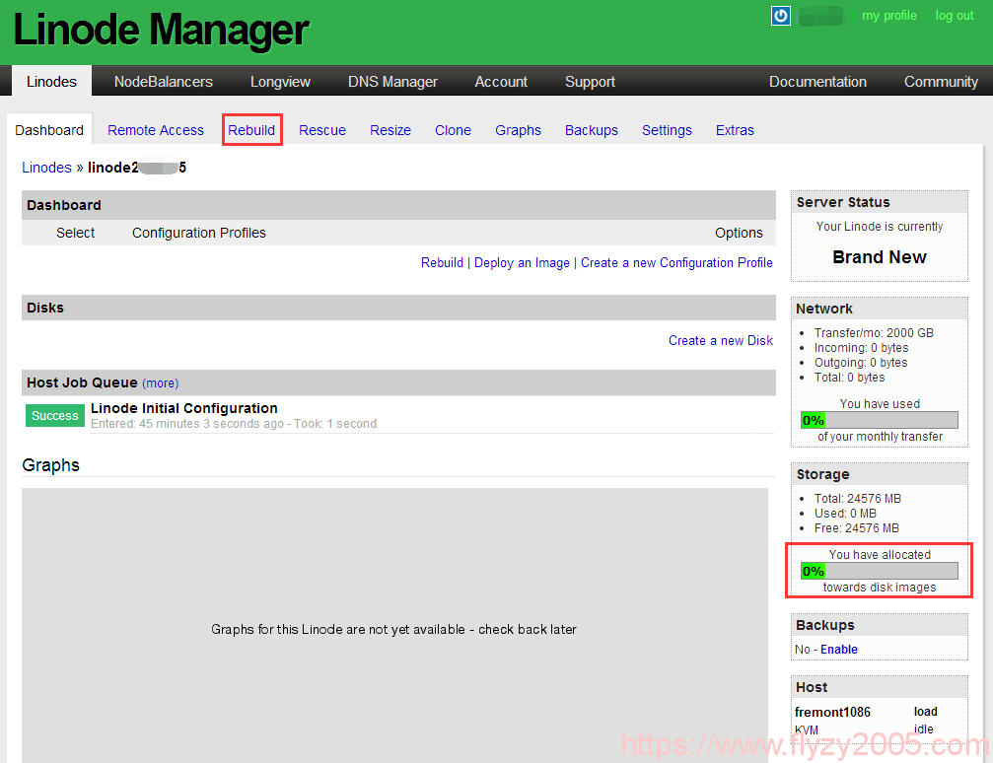This screenshot has width=993, height=763.
Task: Open the Support menu item
Action: pos(590,82)
